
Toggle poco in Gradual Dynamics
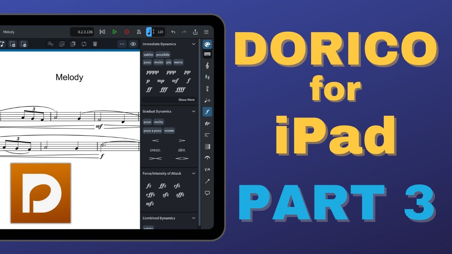coord(147,122)
